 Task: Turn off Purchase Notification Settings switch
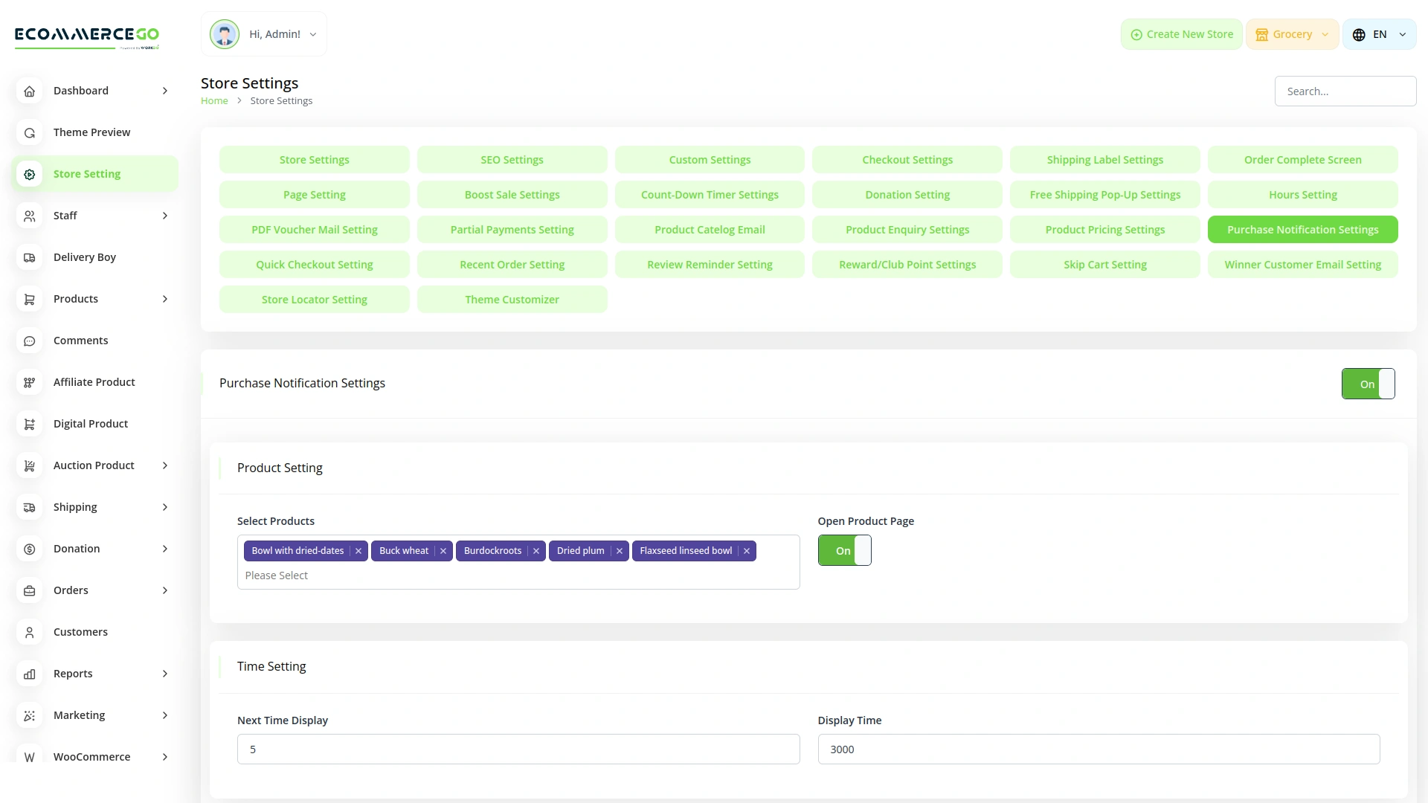(x=1368, y=384)
